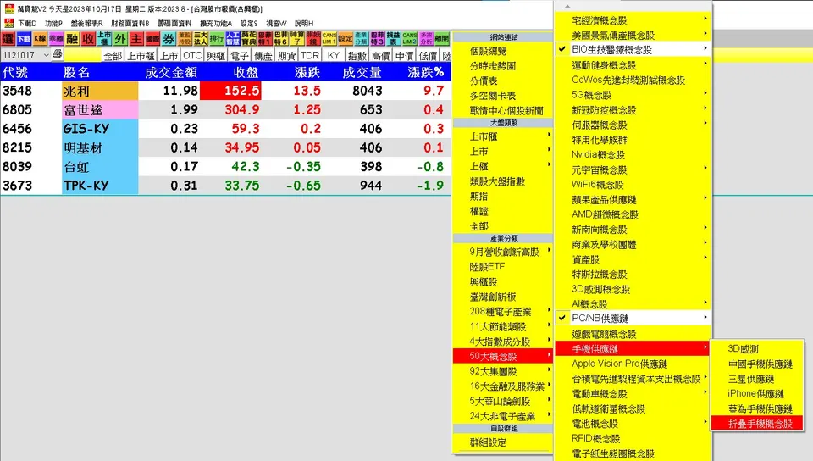The height and width of the screenshot is (461, 813).
Task: Open the 照妖鏡 toolbar icon
Action: tap(313, 39)
